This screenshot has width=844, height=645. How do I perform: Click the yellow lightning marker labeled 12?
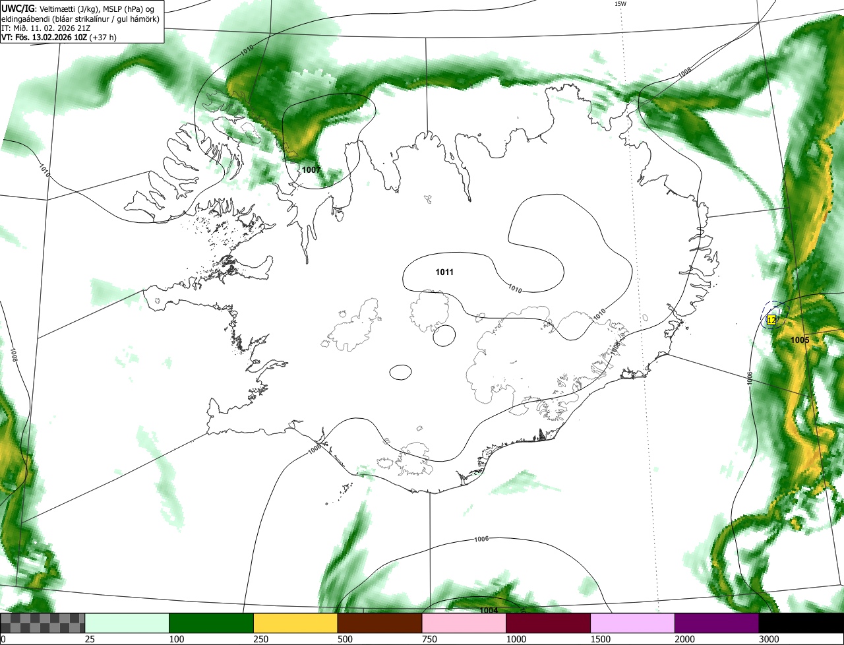(x=771, y=320)
